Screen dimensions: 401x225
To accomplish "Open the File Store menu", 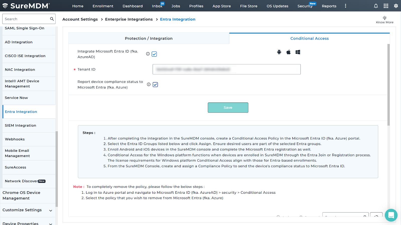I will (x=249, y=6).
